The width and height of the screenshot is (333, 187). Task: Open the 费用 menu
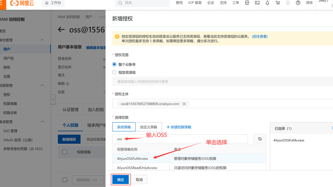click(x=179, y=3)
